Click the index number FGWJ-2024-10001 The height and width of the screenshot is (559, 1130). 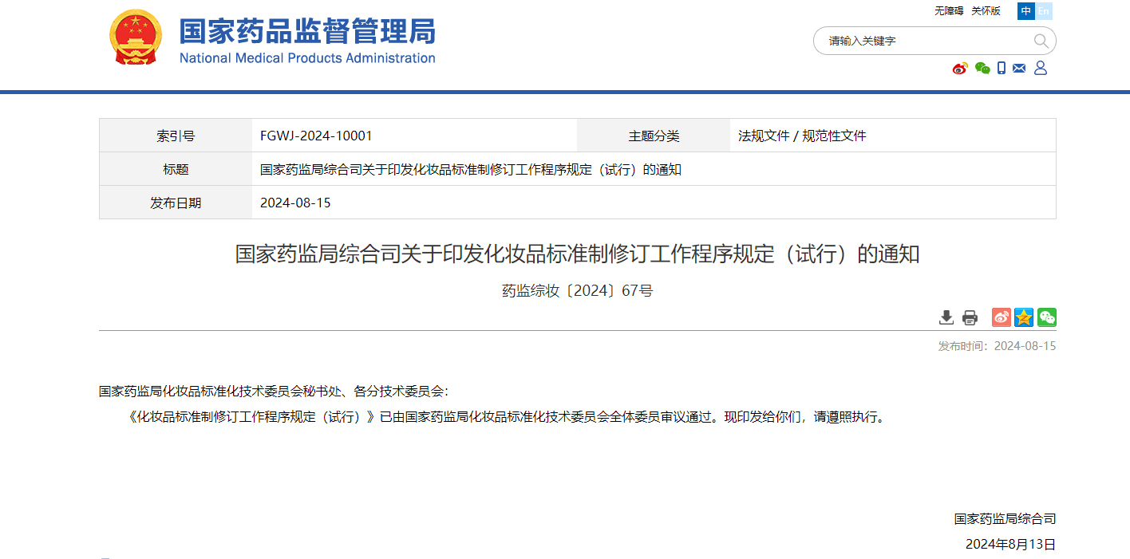pos(316,136)
